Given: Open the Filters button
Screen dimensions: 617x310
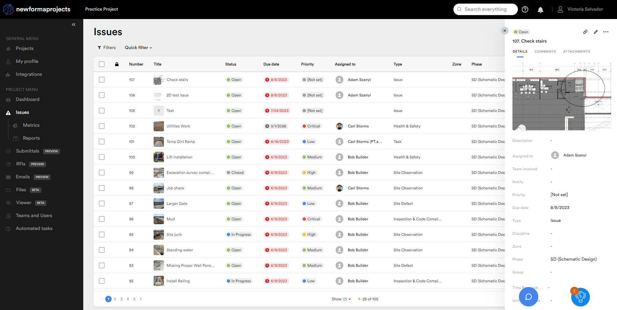Looking at the screenshot, I should [106, 48].
